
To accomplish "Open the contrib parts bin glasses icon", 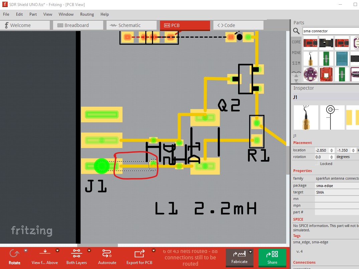I will pyautogui.click(x=296, y=74).
